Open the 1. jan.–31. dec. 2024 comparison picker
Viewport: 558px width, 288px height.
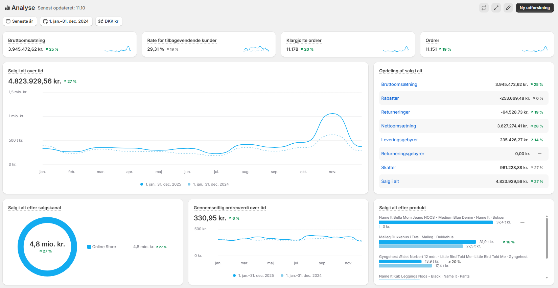pos(66,21)
